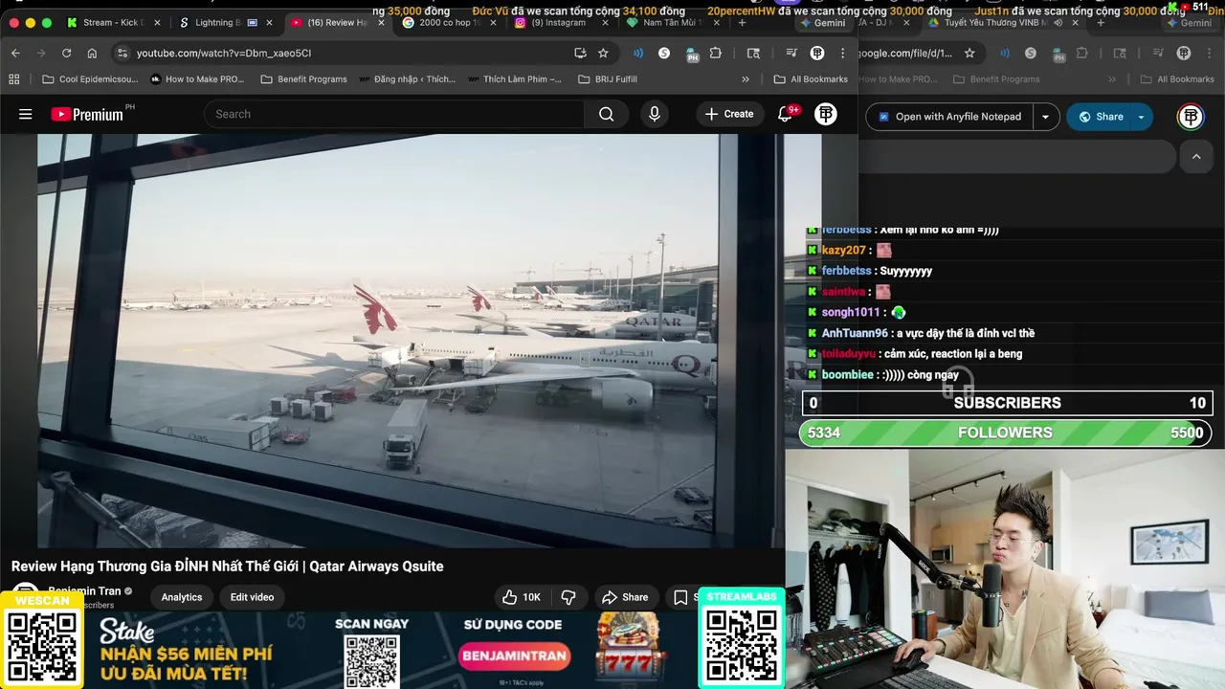Share the YouTube video
Viewport: 1225px width, 689px height.
[625, 597]
